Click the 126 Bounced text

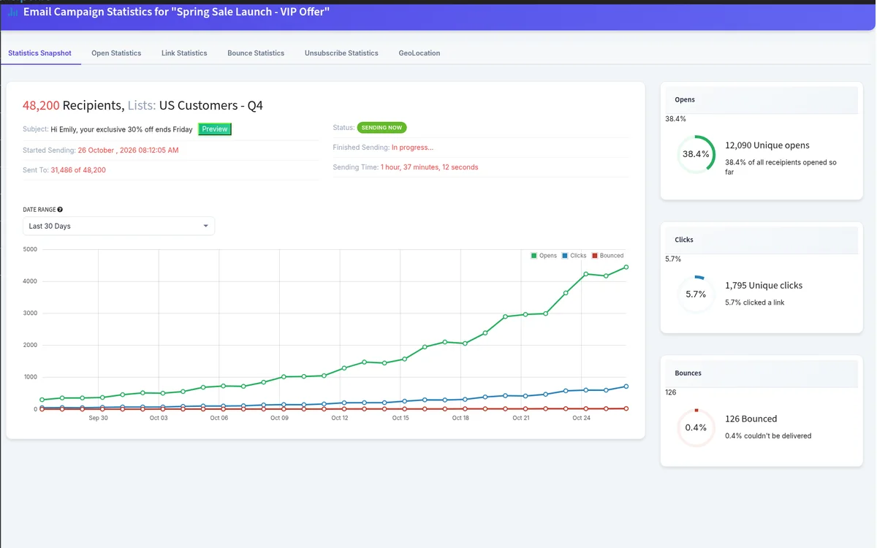coord(751,419)
